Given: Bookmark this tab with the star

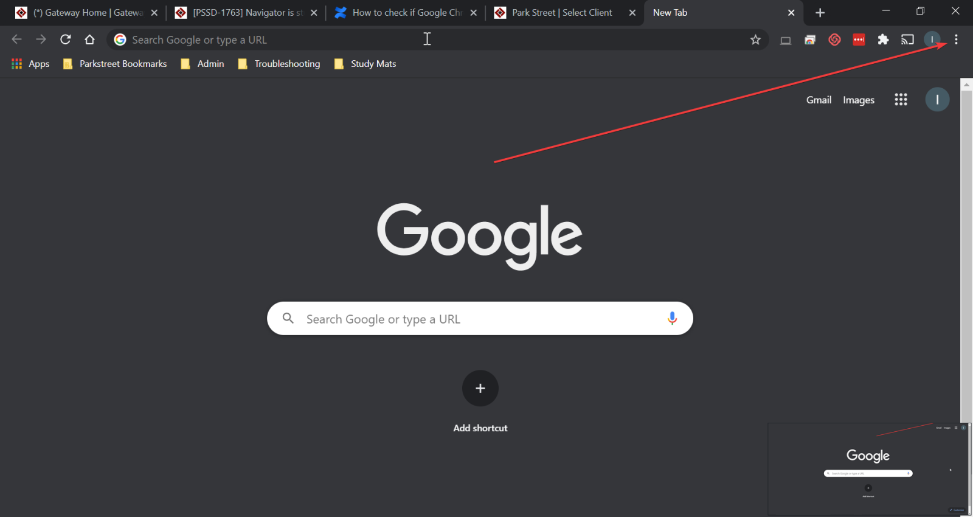Looking at the screenshot, I should [x=755, y=40].
